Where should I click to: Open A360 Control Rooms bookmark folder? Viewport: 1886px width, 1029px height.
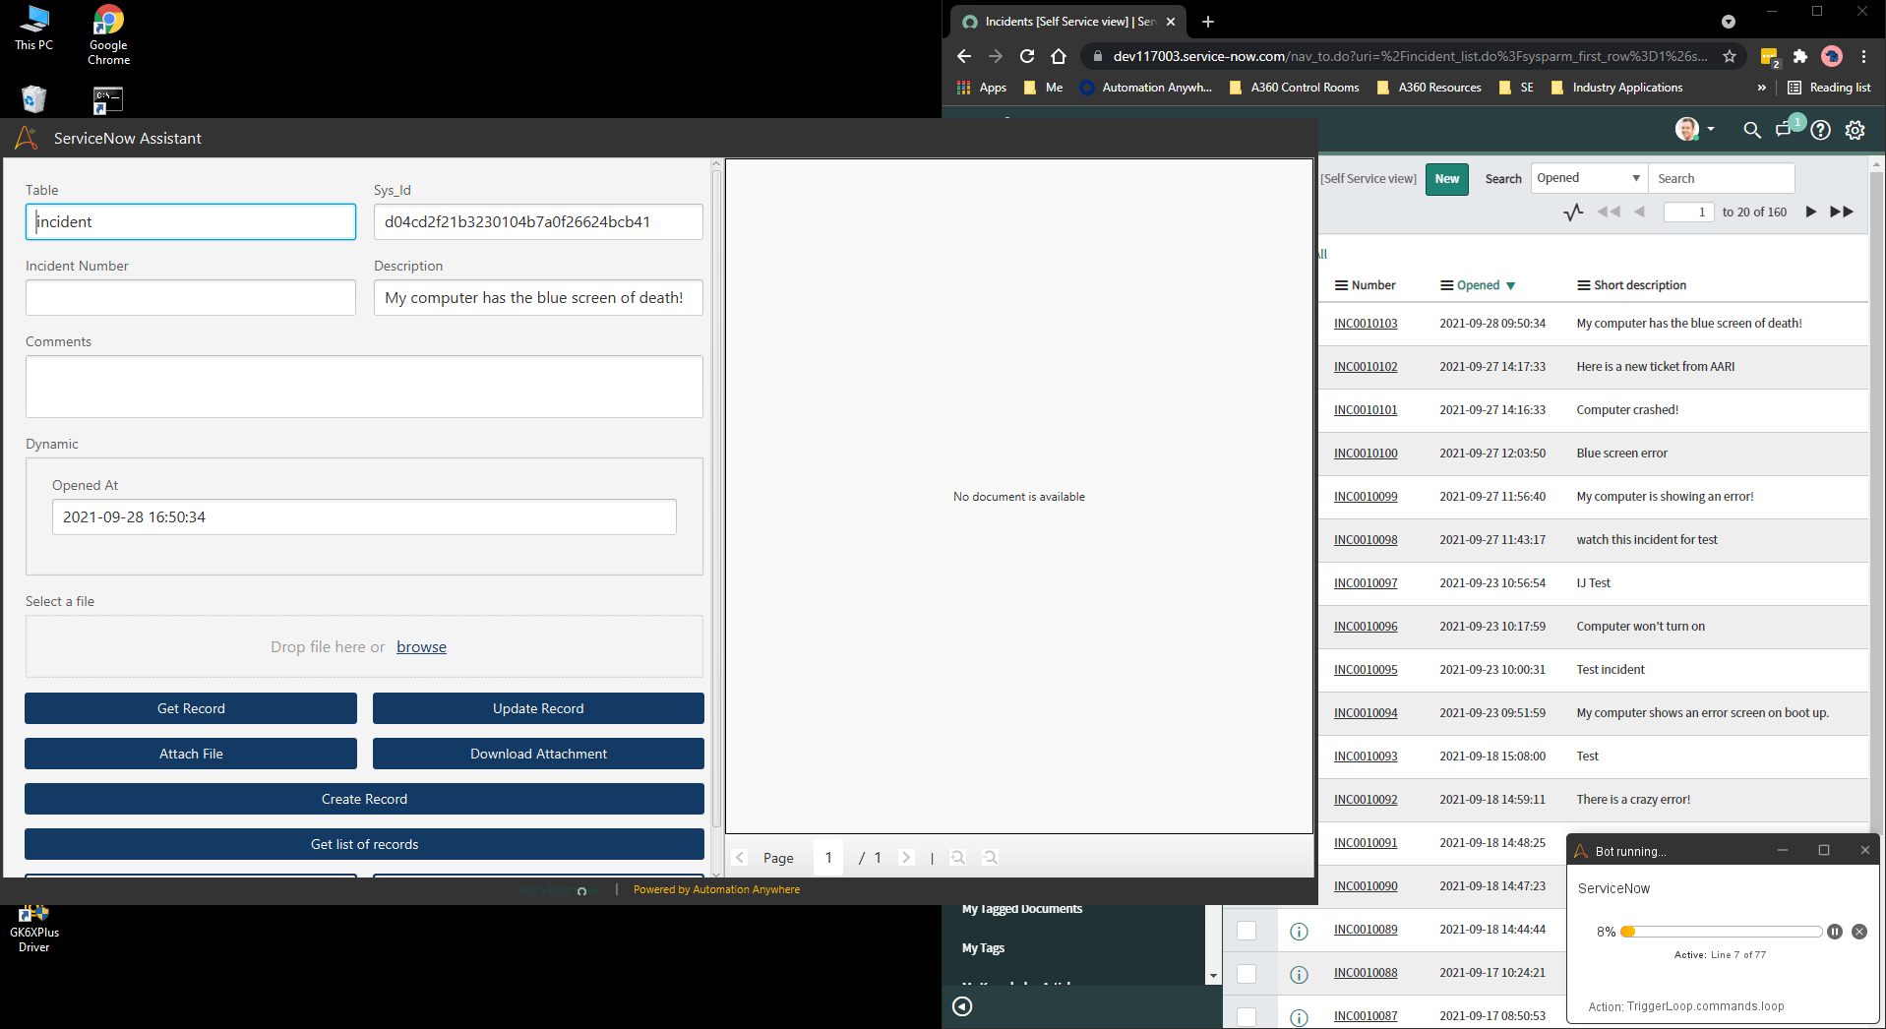1295,88
